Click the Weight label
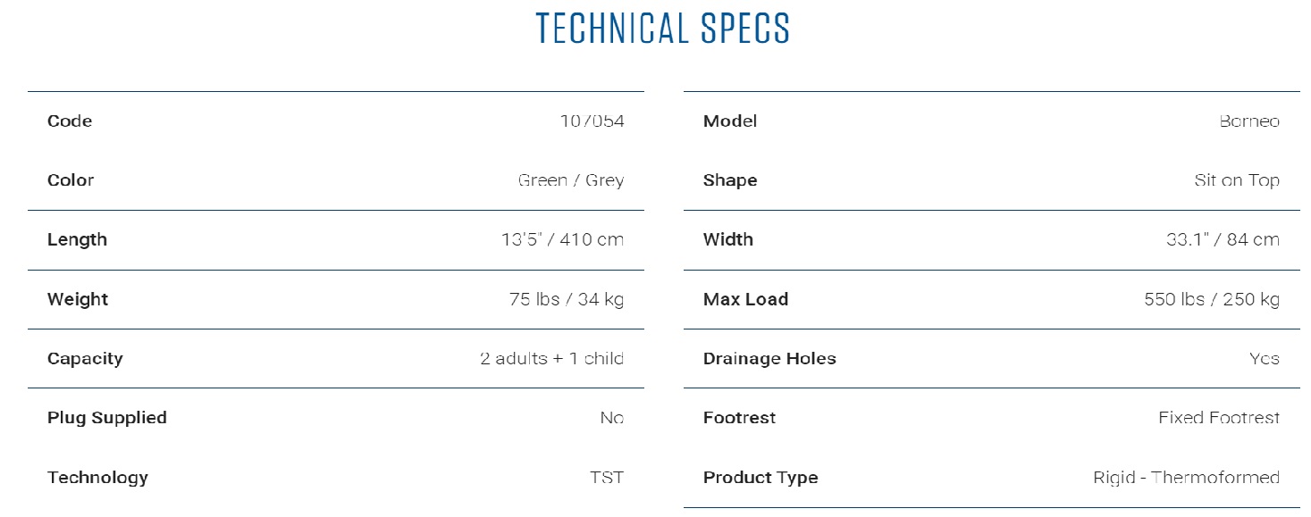 tap(78, 299)
